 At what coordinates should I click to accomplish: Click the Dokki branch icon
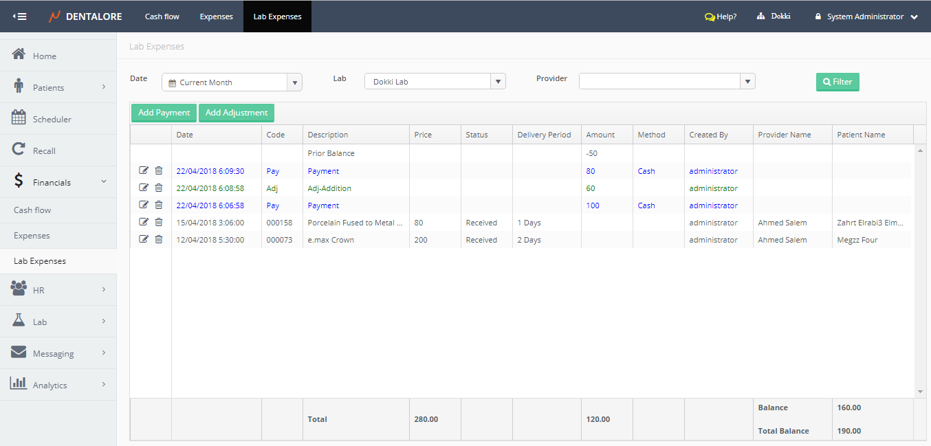[x=760, y=16]
